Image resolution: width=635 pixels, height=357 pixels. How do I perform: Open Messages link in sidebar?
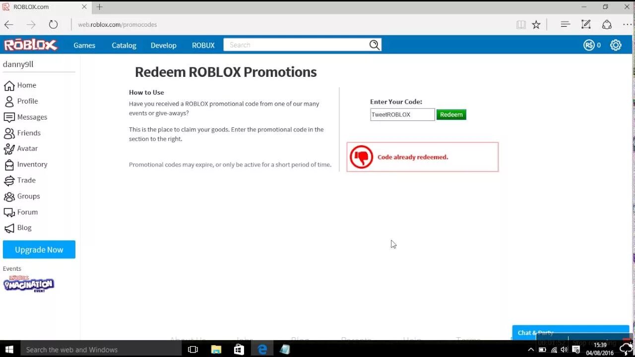(x=32, y=117)
